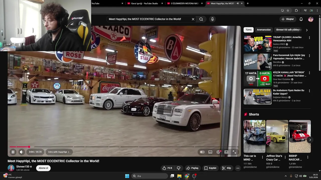Dislike the video
This screenshot has width=321, height=180.
tap(179, 168)
